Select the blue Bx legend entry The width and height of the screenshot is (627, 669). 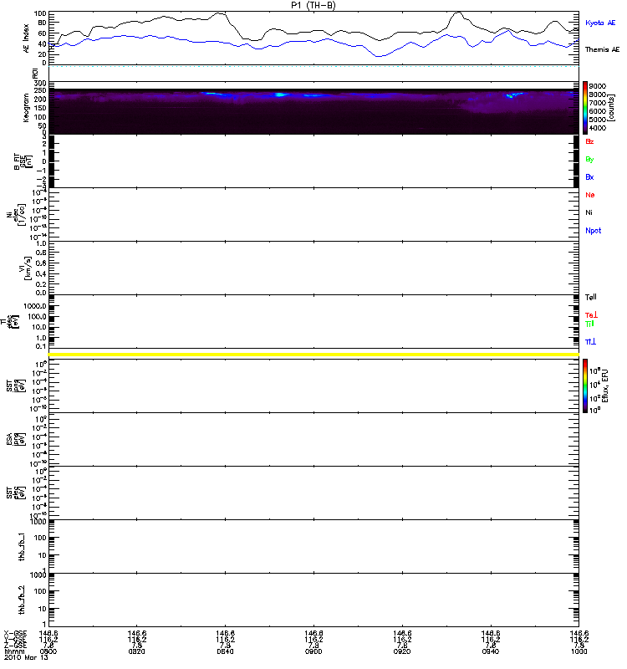(589, 177)
